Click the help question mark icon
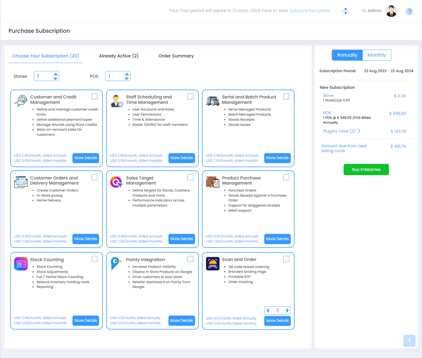The height and width of the screenshot is (358, 422). point(409,11)
